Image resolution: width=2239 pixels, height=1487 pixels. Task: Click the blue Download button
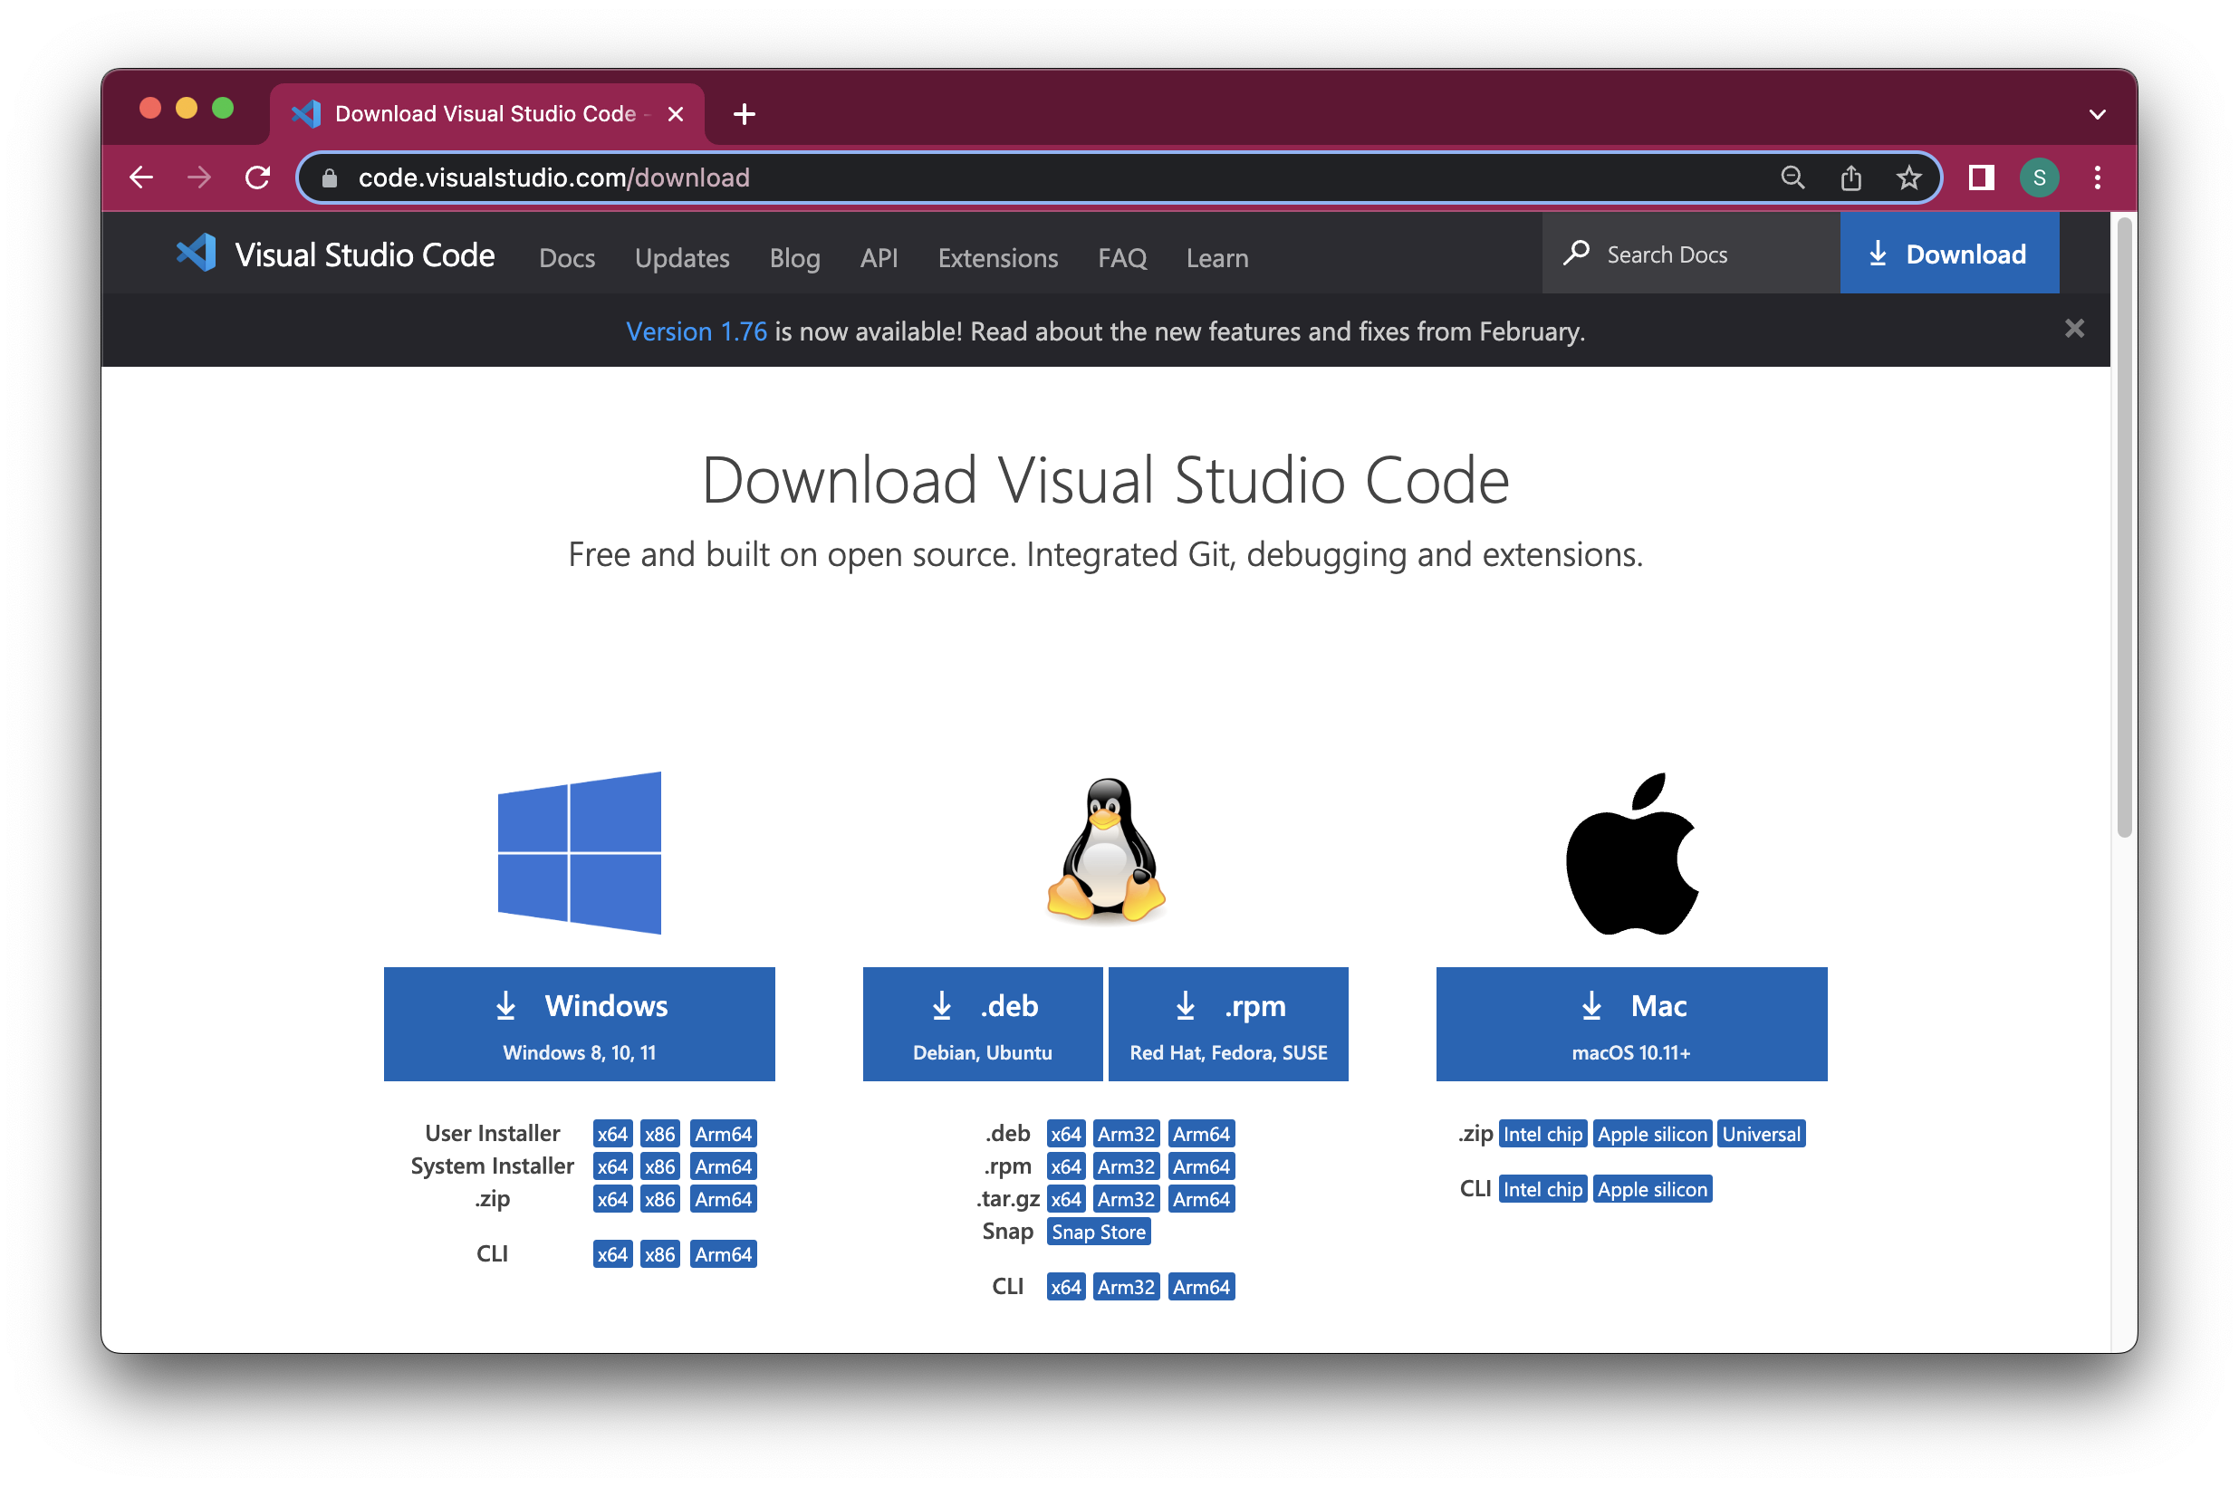(x=1950, y=254)
